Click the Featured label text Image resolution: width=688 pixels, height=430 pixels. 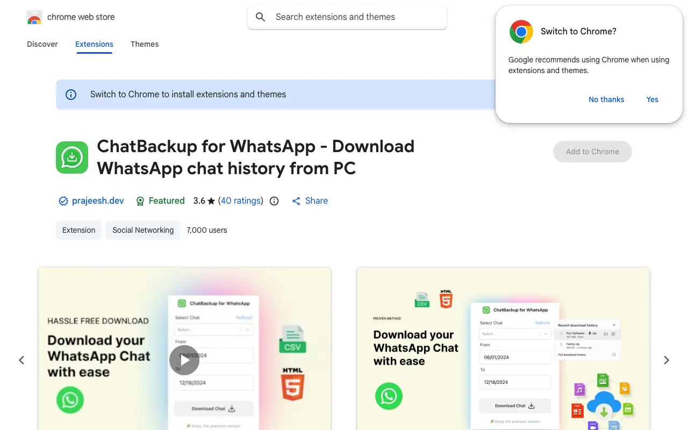167,201
